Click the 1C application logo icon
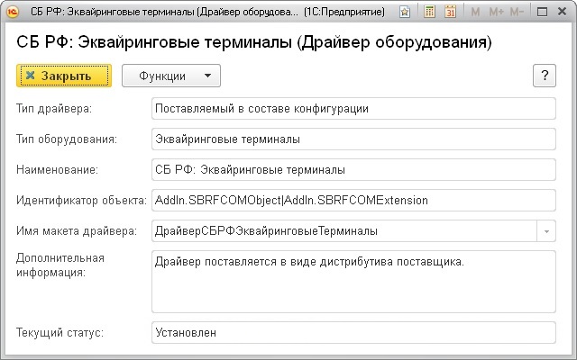 (x=14, y=13)
